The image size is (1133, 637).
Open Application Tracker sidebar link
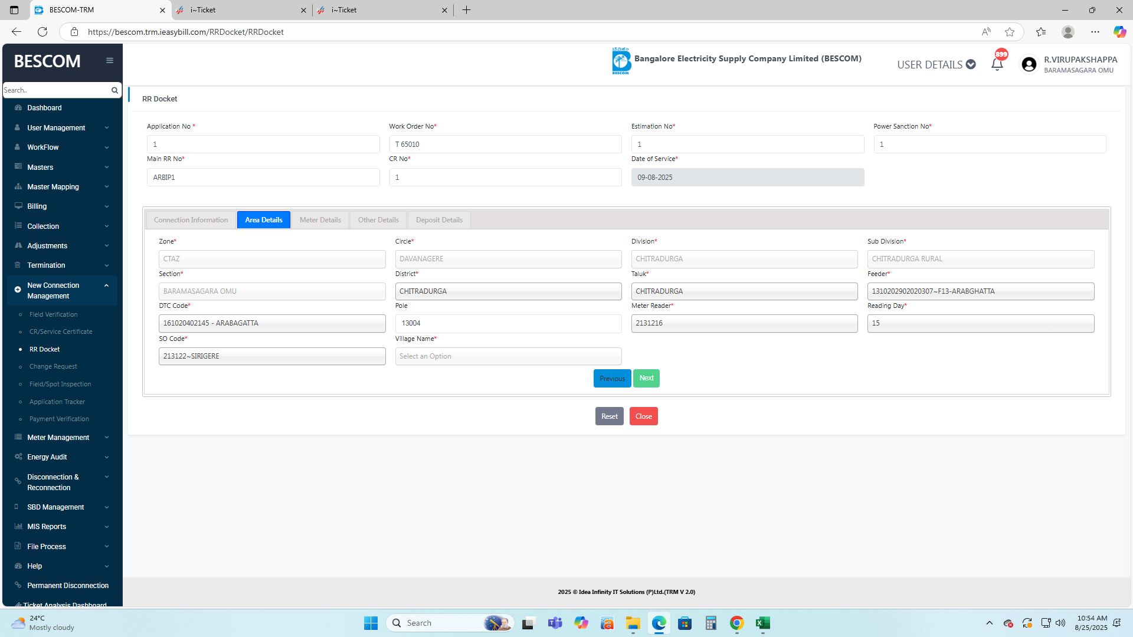click(x=57, y=402)
